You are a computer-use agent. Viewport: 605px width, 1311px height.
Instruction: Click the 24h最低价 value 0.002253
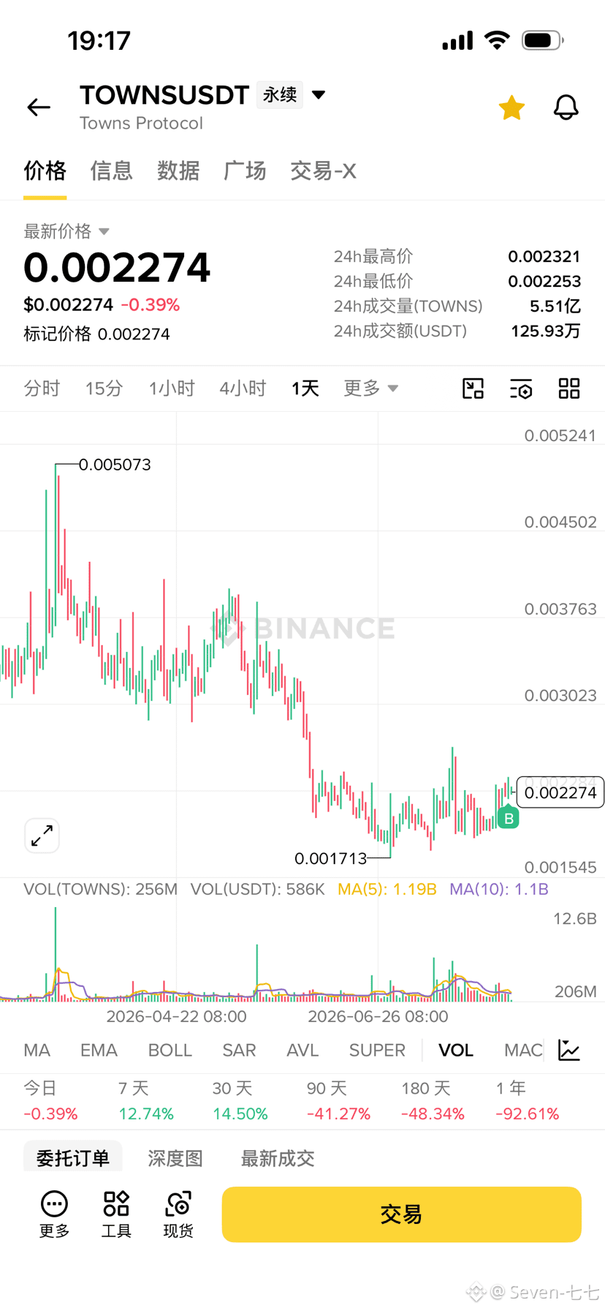pyautogui.click(x=544, y=282)
